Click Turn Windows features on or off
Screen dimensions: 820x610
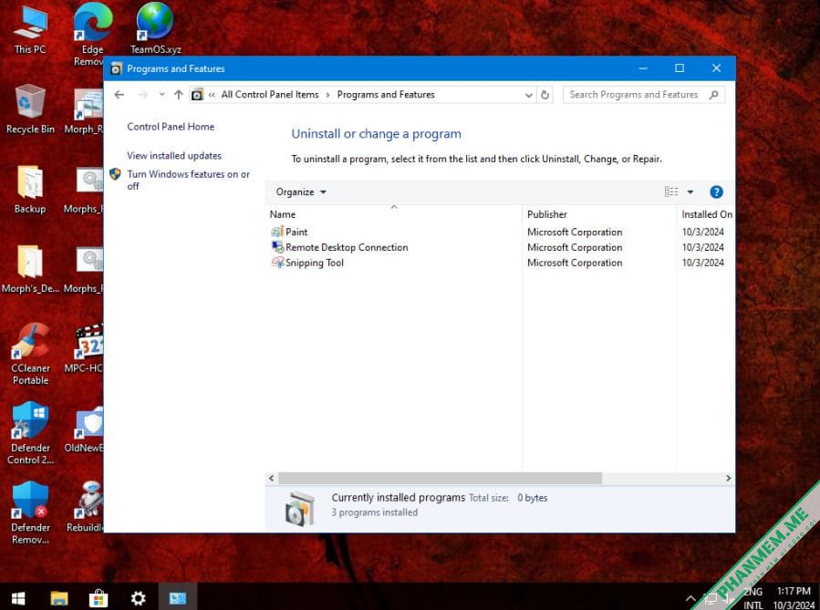(188, 180)
